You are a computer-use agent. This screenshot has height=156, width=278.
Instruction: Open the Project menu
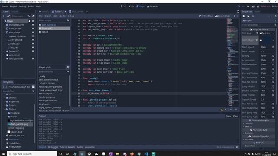13,6
